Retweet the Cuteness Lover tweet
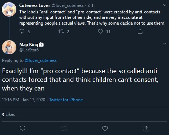 click(x=61, y=31)
